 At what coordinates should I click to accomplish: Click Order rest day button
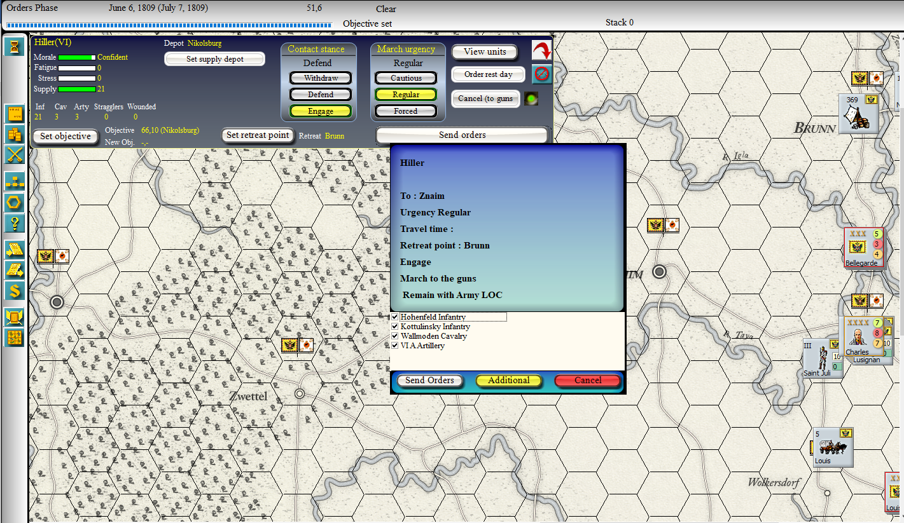click(488, 74)
